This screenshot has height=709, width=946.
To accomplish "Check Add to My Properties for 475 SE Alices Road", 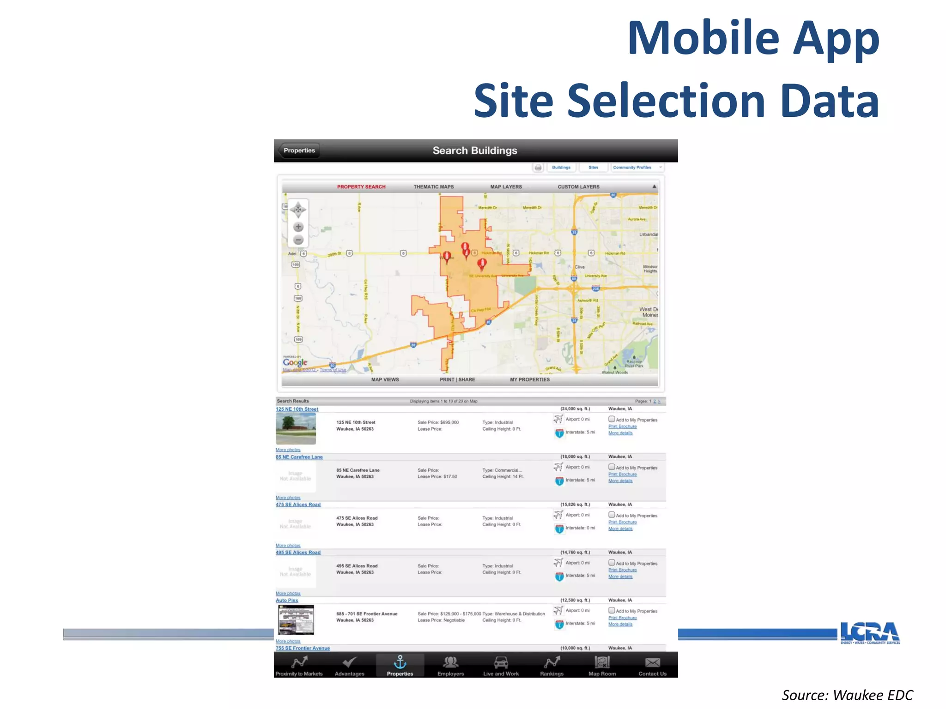I will click(x=612, y=515).
